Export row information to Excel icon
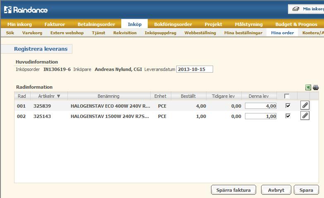 pos(308,87)
